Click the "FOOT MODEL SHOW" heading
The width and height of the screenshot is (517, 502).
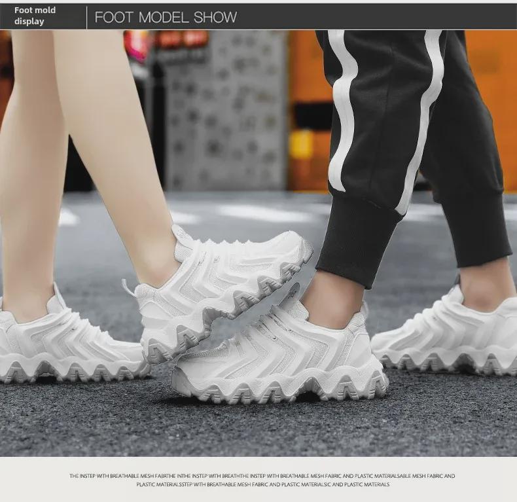pyautogui.click(x=166, y=18)
